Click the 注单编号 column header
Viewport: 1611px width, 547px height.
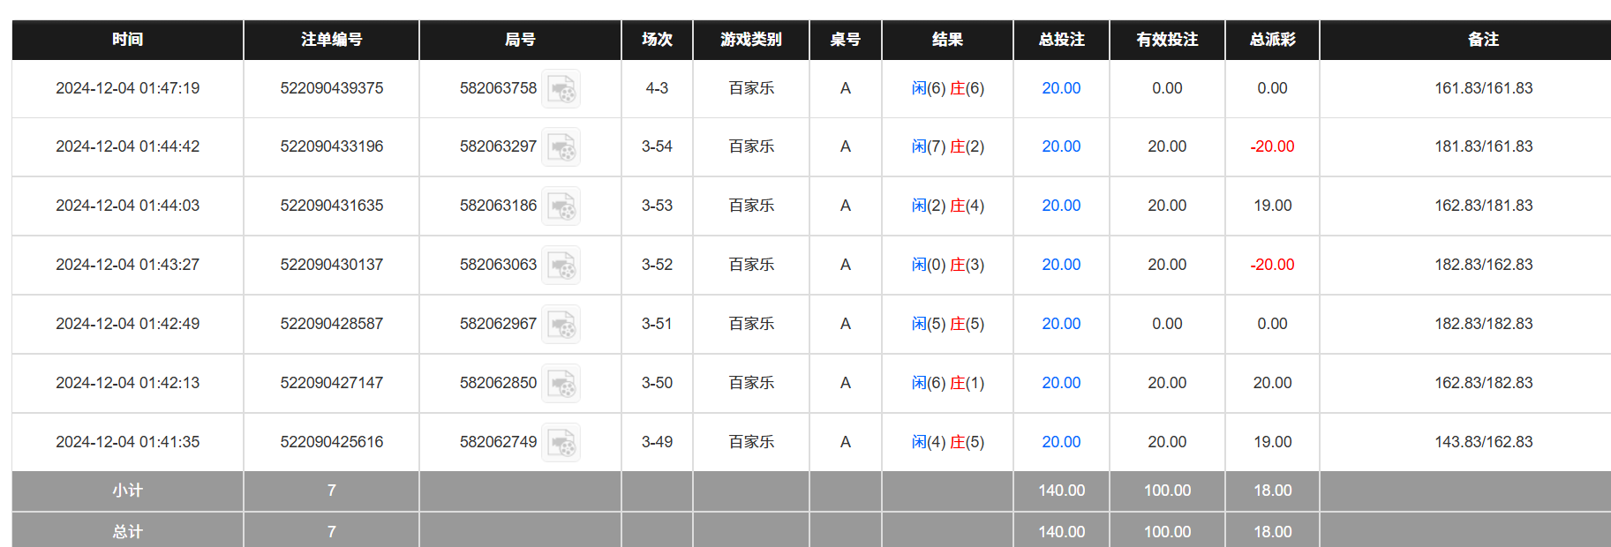point(331,40)
